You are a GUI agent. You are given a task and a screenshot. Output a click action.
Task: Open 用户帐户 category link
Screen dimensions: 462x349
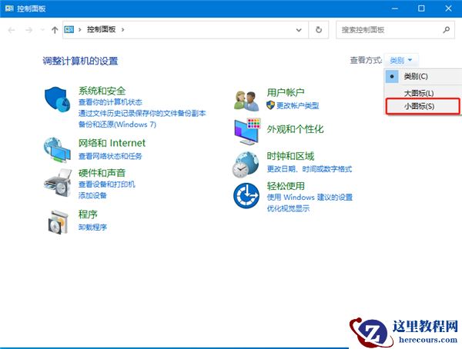pos(286,92)
